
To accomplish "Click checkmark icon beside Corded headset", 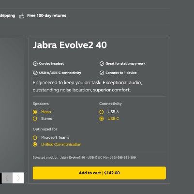I will (x=35, y=64).
